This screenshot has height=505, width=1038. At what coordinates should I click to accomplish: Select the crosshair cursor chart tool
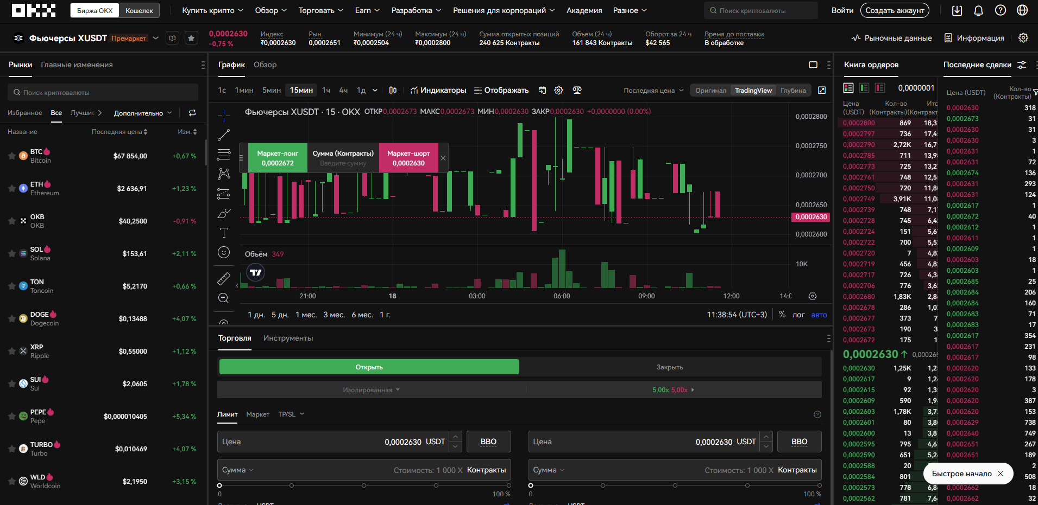pyautogui.click(x=224, y=116)
